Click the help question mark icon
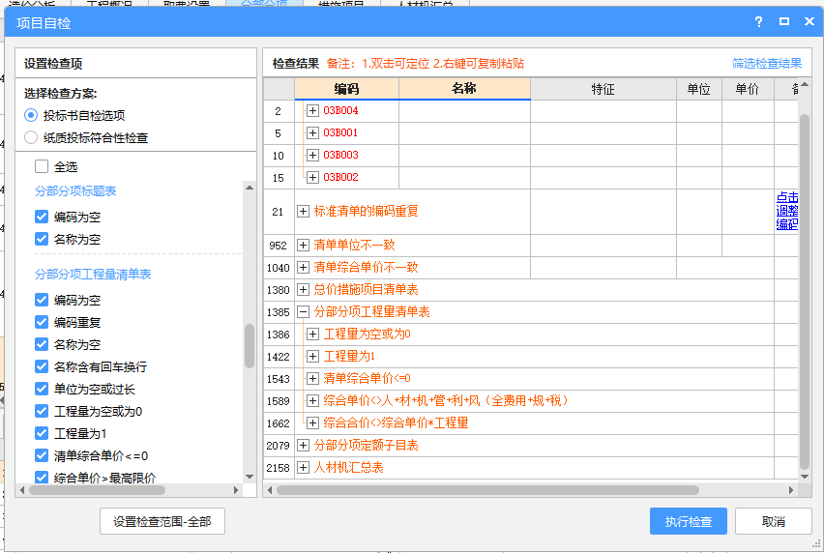Screen dimensions: 824x553 coord(758,21)
